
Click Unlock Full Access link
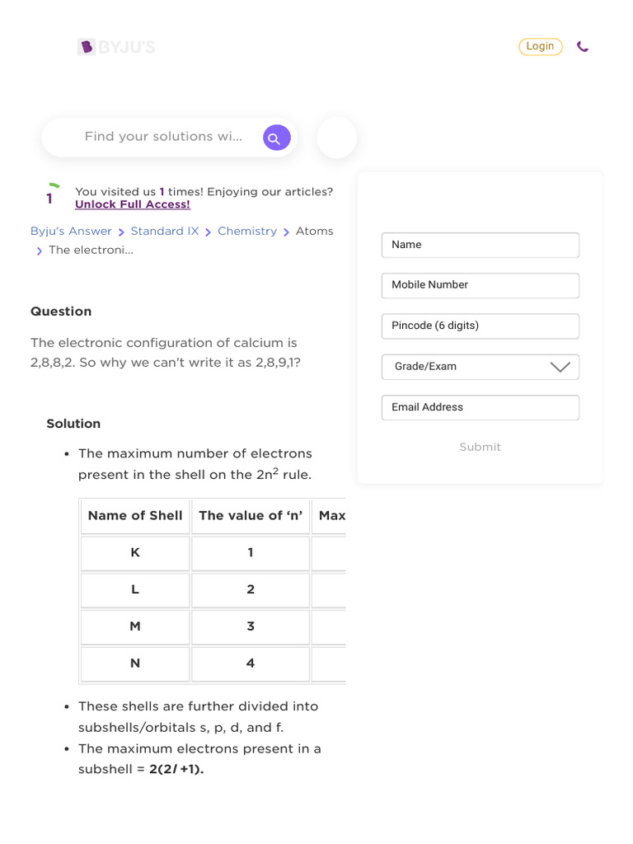coord(133,204)
